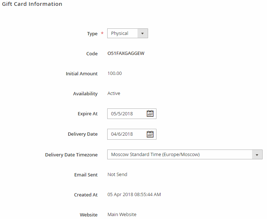
Task: Click the Expire At label
Action: pos(88,114)
